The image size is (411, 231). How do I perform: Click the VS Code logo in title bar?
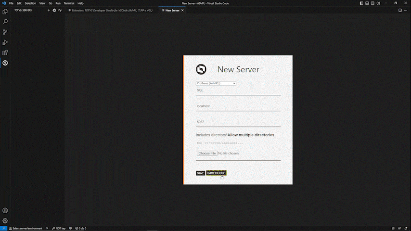coord(4,3)
